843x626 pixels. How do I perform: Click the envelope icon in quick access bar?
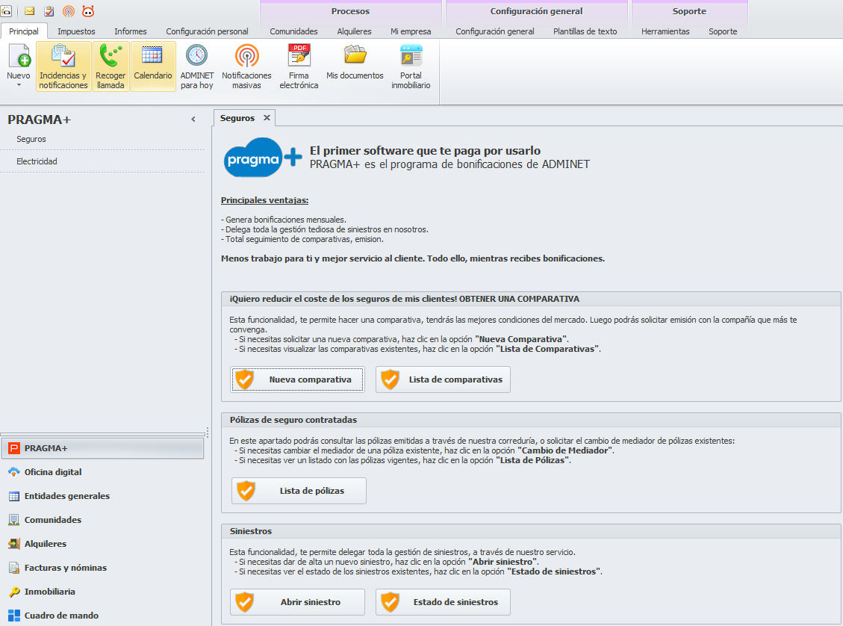tap(30, 10)
